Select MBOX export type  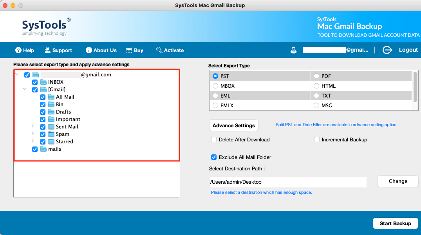[x=215, y=86]
